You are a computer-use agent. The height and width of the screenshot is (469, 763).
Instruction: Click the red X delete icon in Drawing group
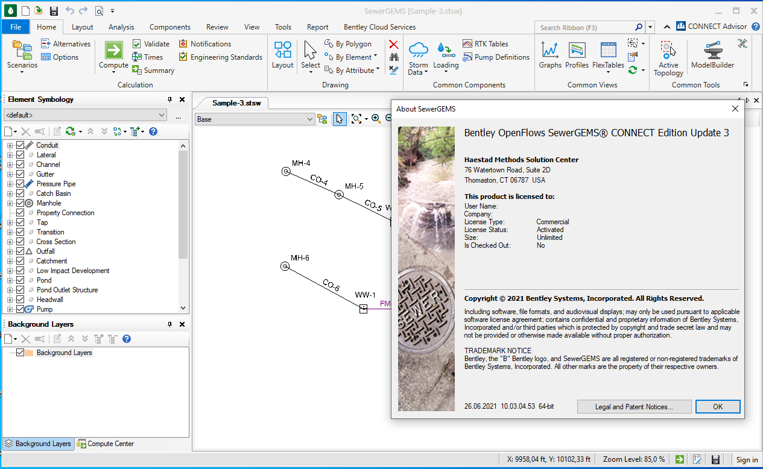393,44
